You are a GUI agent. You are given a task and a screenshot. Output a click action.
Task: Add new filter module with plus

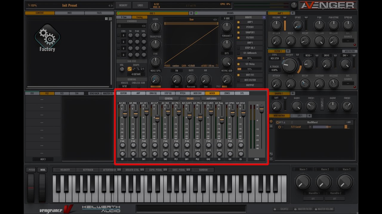point(288,51)
